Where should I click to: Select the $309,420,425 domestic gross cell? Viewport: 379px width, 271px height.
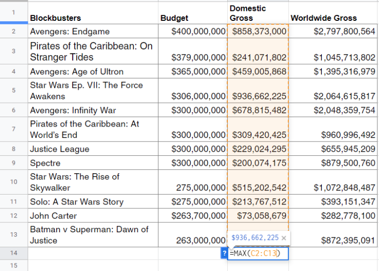(x=258, y=130)
